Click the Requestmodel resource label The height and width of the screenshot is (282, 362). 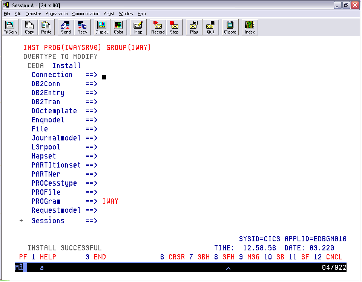56,210
